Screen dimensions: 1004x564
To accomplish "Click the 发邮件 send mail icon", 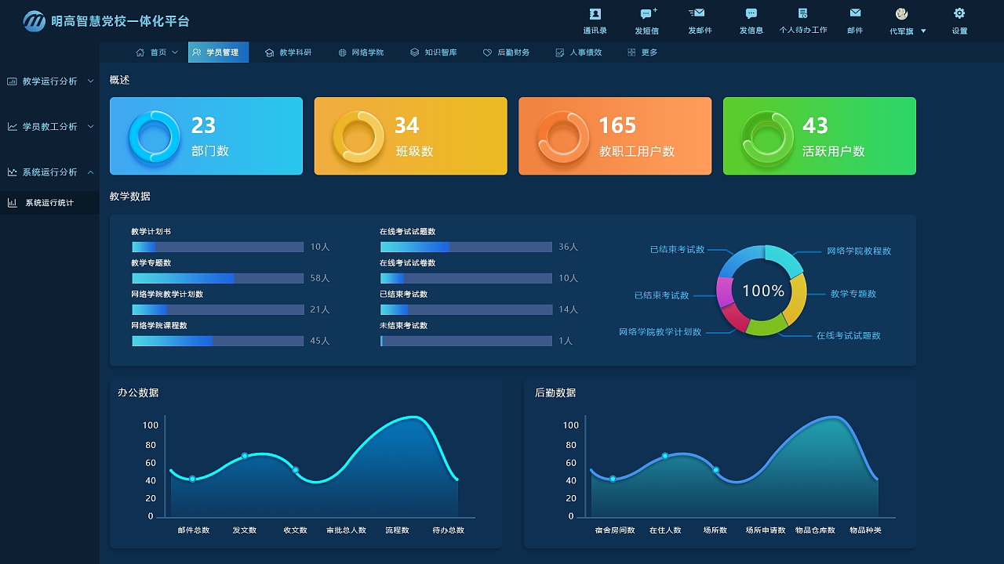I will pos(697,13).
